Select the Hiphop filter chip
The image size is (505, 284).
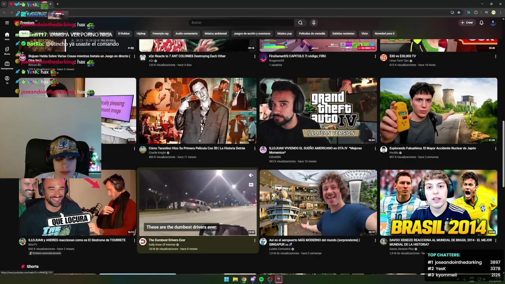pos(141,34)
